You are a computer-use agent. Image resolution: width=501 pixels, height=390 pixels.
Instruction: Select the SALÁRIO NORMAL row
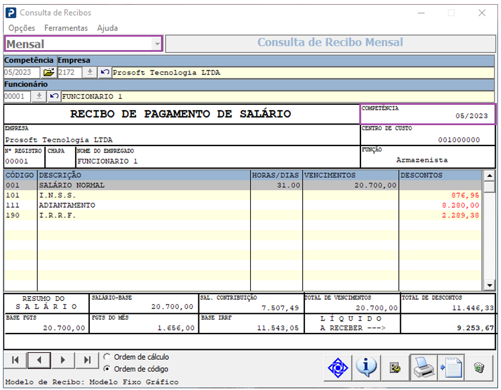click(x=243, y=185)
